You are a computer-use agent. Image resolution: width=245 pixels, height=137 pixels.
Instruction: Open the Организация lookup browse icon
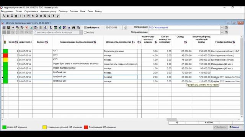tap(226, 27)
